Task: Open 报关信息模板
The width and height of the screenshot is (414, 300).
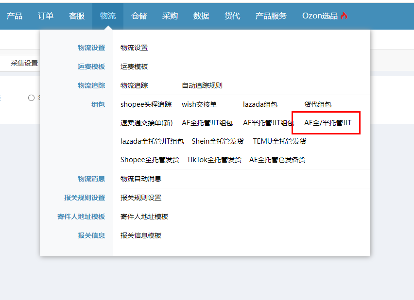Action: pyautogui.click(x=141, y=235)
